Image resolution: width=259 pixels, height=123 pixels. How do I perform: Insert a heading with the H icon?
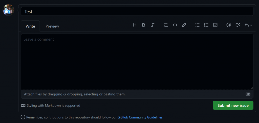(x=135, y=25)
